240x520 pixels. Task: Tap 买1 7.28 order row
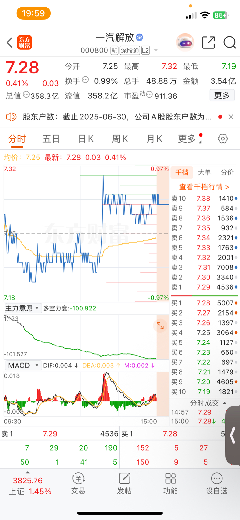click(x=204, y=303)
